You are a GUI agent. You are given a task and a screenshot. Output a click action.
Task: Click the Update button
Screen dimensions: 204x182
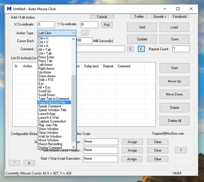click(142, 39)
